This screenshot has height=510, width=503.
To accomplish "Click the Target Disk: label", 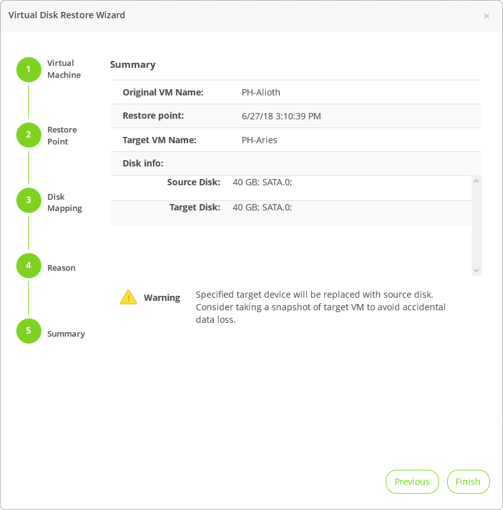I will tap(195, 207).
